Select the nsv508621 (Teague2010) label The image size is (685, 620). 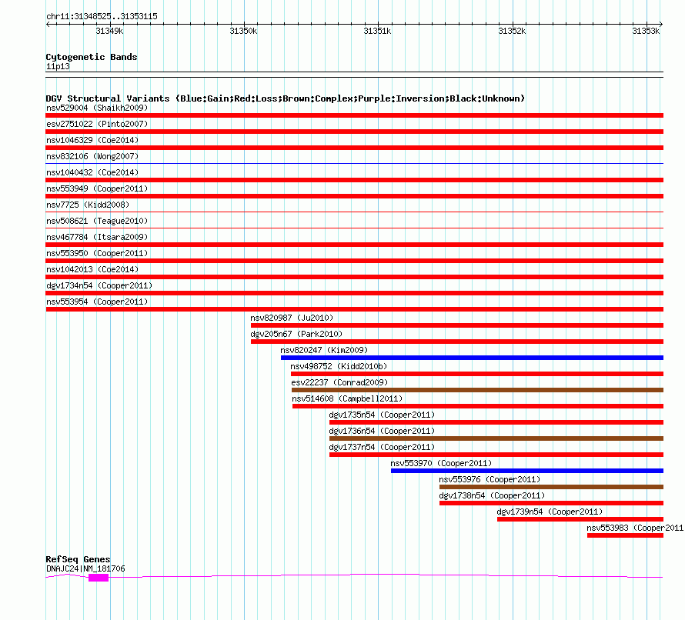(97, 221)
